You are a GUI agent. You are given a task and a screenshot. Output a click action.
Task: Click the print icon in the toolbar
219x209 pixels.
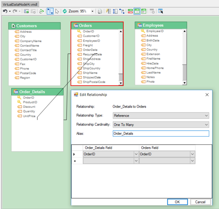tap(100, 11)
